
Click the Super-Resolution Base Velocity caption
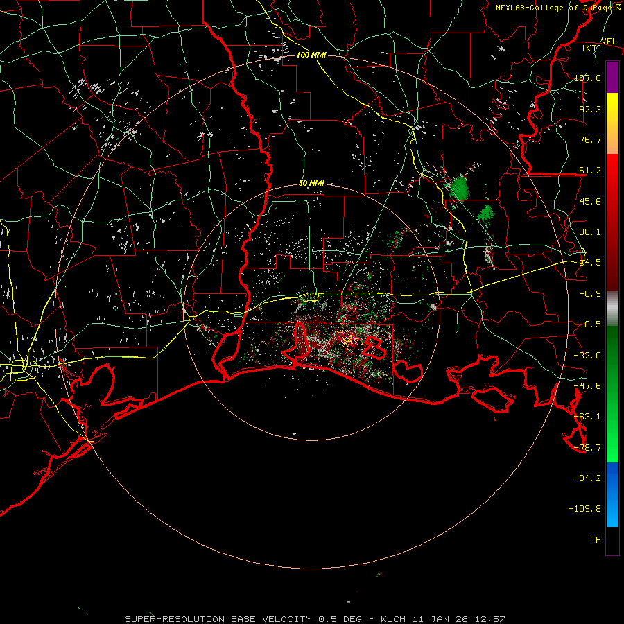click(x=315, y=619)
